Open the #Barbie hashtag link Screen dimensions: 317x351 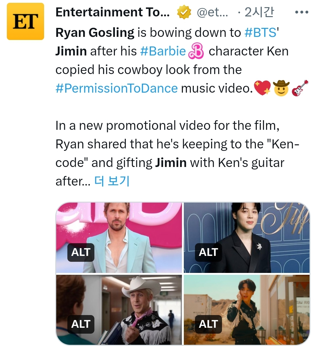click(x=163, y=51)
